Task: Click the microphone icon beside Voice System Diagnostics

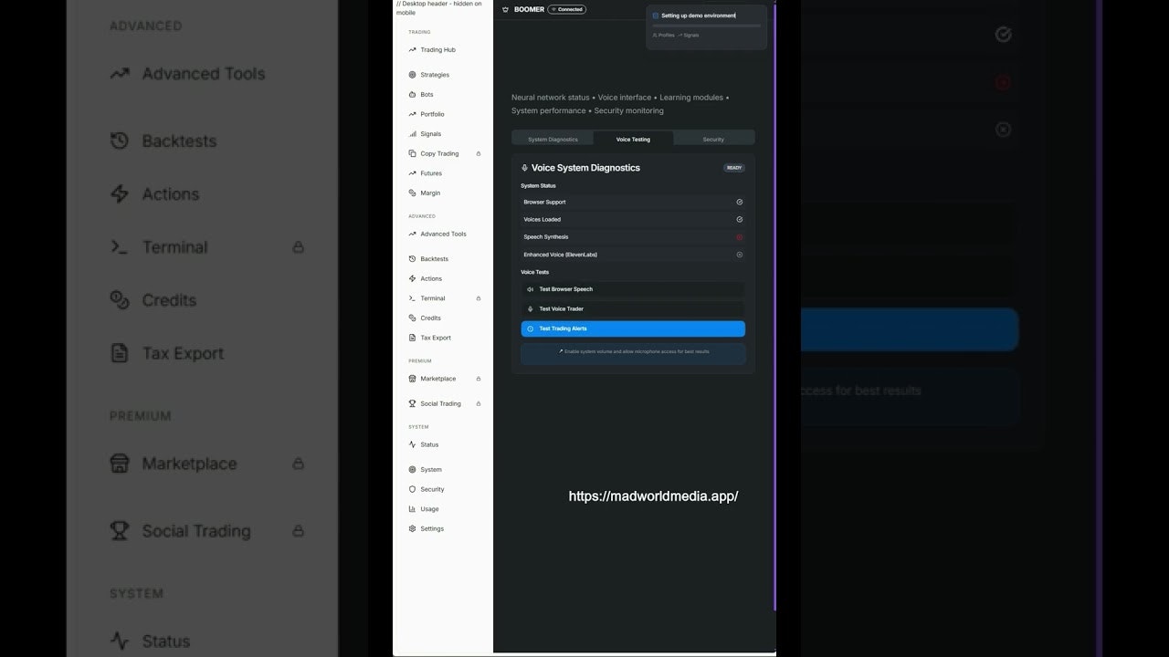Action: (524, 168)
